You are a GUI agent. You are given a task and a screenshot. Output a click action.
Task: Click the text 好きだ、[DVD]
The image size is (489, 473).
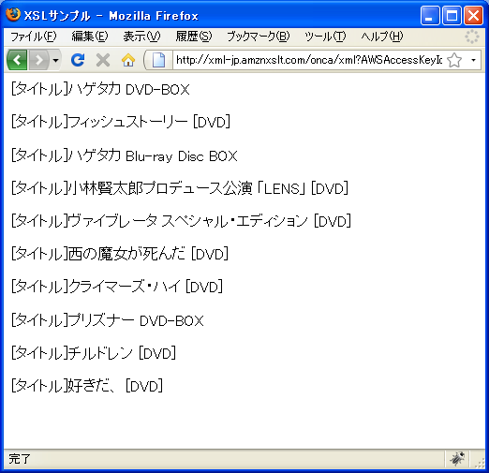(x=115, y=386)
